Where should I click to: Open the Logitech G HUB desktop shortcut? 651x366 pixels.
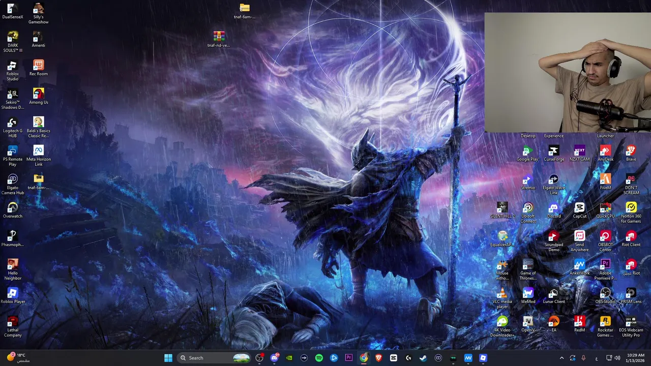click(x=13, y=128)
